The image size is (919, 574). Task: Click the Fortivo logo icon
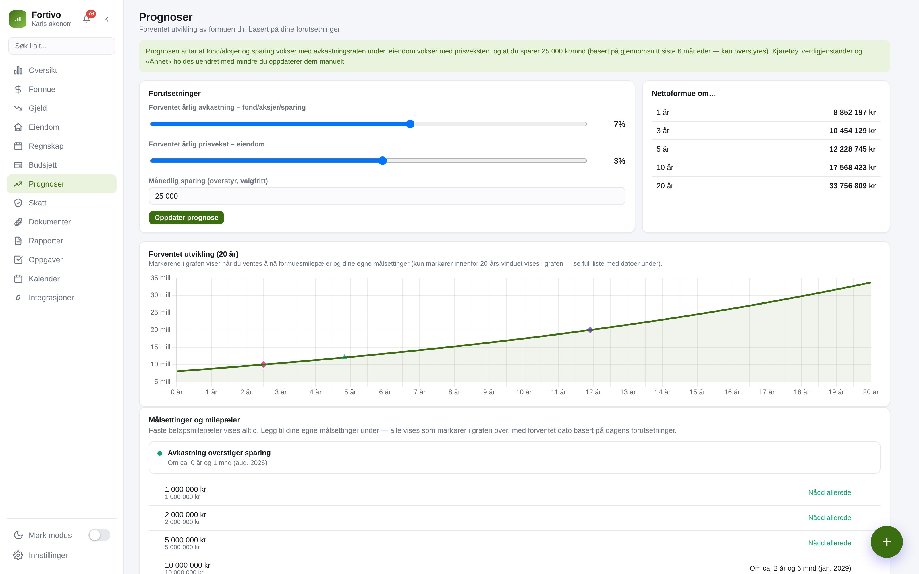(18, 19)
